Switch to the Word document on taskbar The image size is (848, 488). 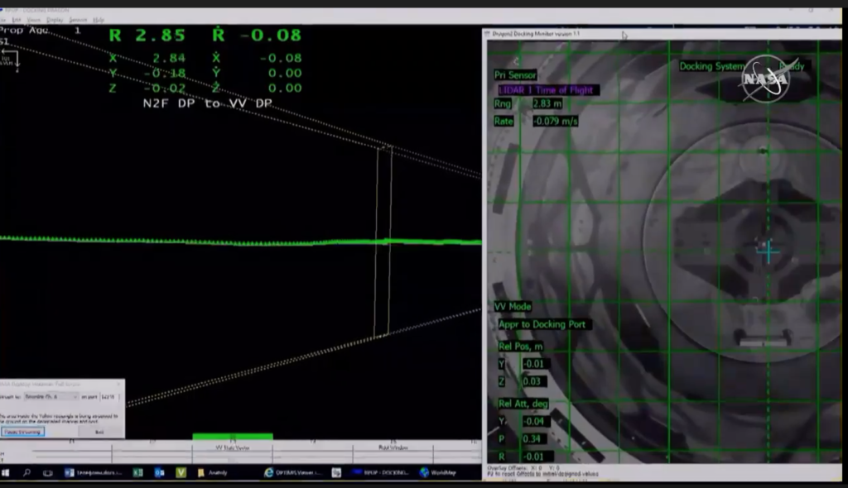(93, 473)
